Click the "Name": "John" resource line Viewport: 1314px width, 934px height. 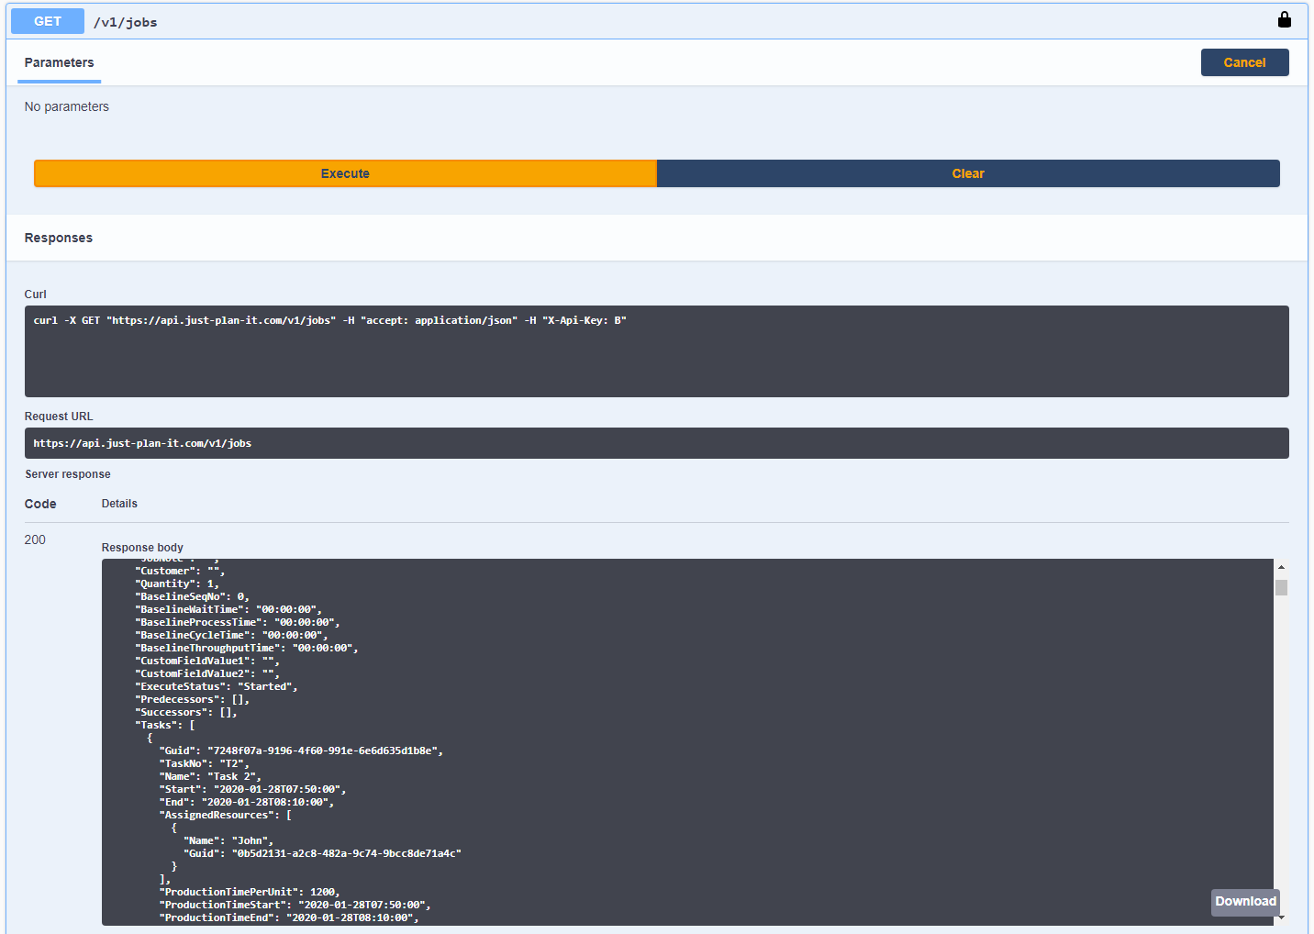(228, 840)
